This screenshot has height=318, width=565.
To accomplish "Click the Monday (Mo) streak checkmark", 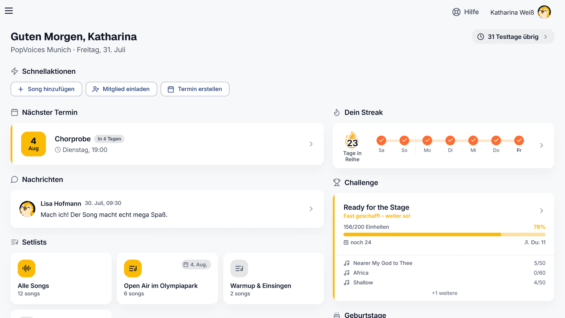I will pyautogui.click(x=427, y=140).
